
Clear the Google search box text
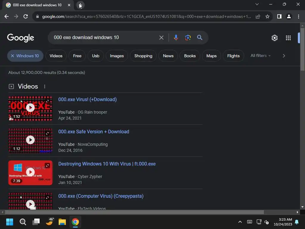(161, 37)
